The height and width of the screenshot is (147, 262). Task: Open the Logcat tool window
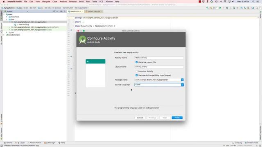[20, 143]
